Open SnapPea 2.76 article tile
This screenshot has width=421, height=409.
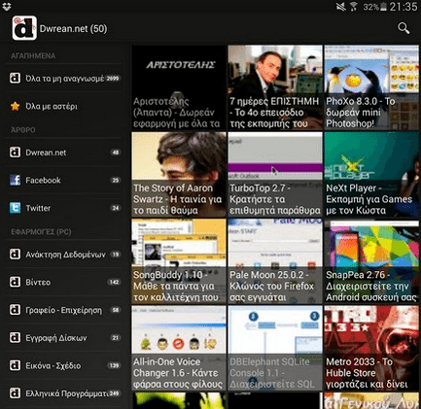pos(371,261)
